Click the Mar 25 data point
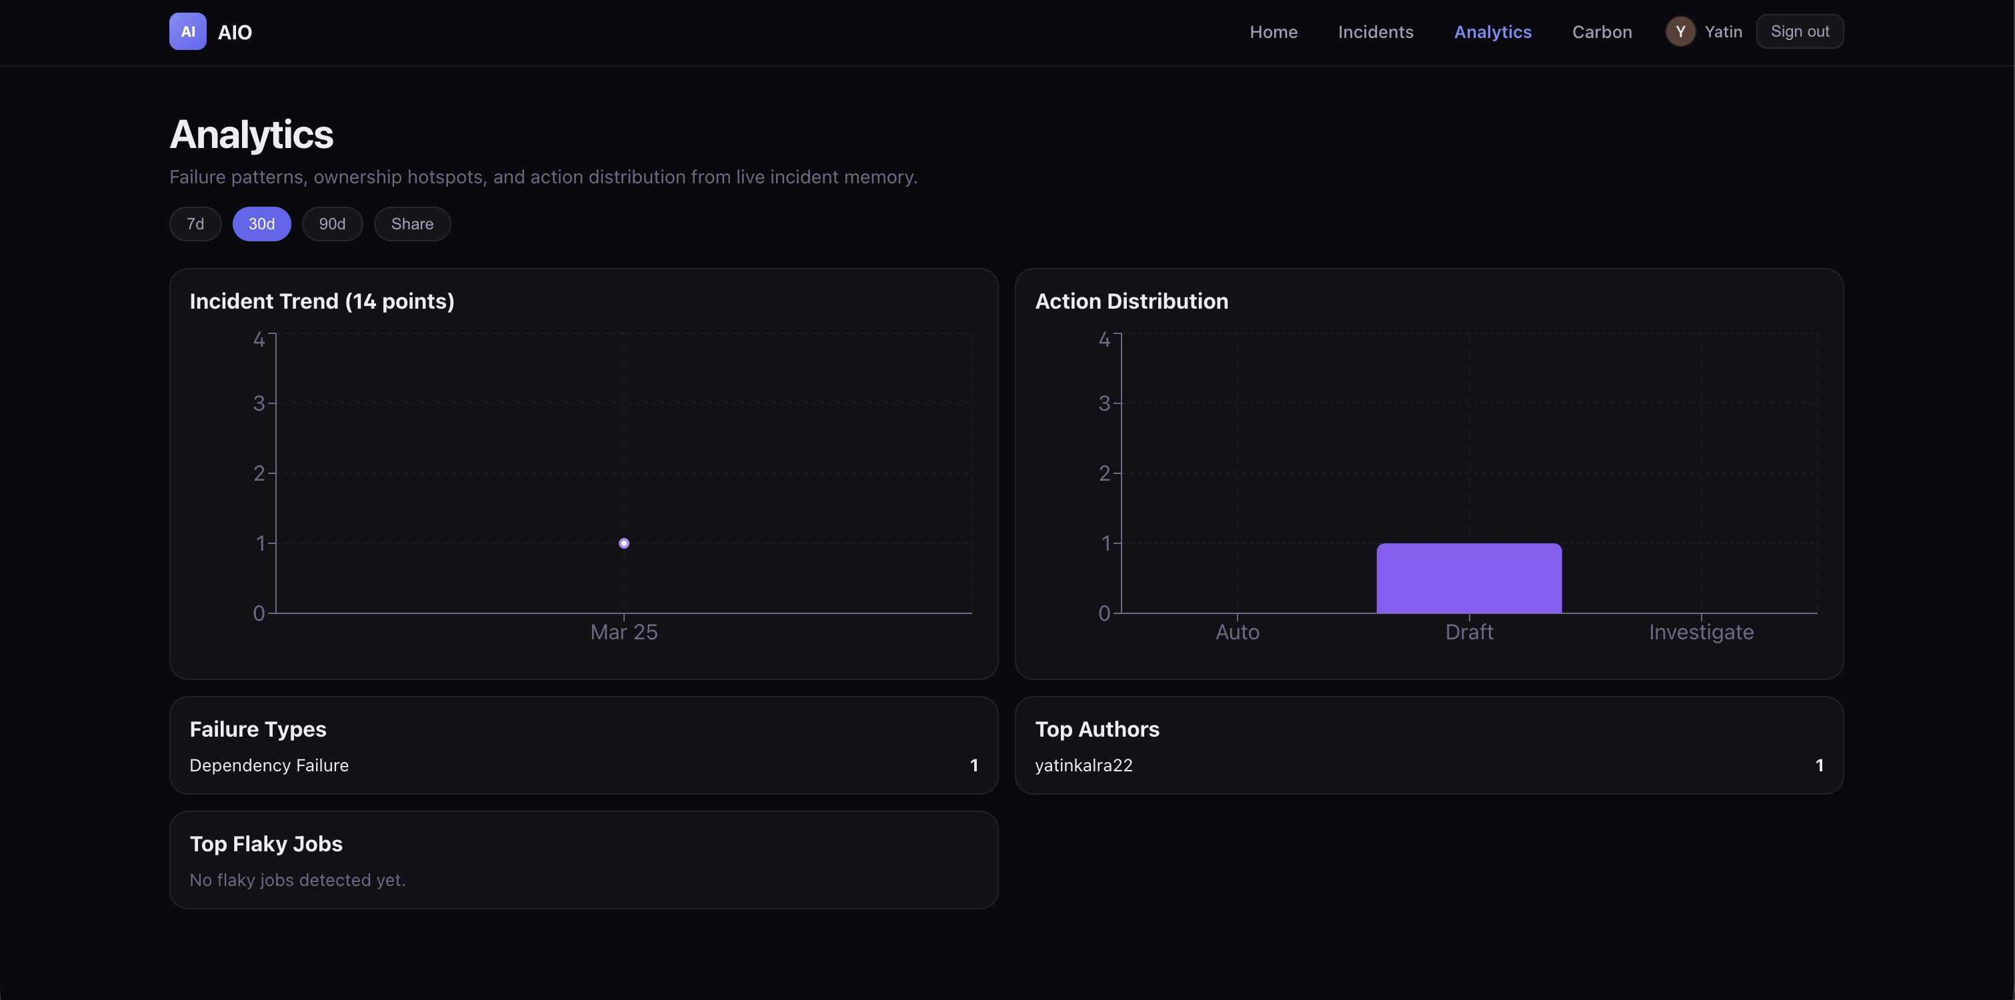Screen dimensions: 2015x1000 [x=623, y=543]
